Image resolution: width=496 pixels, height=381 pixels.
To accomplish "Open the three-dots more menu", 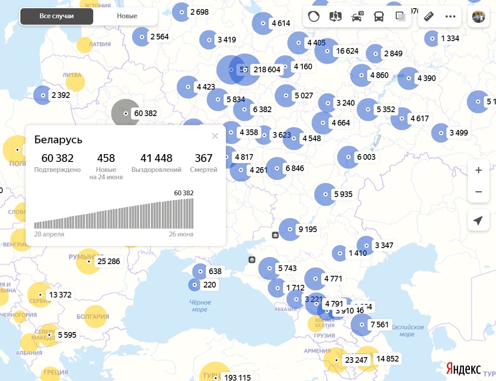I will point(450,16).
